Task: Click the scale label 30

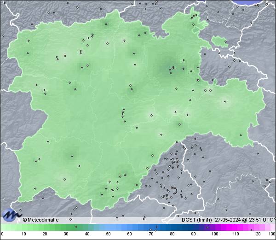Action: [x=66, y=234]
